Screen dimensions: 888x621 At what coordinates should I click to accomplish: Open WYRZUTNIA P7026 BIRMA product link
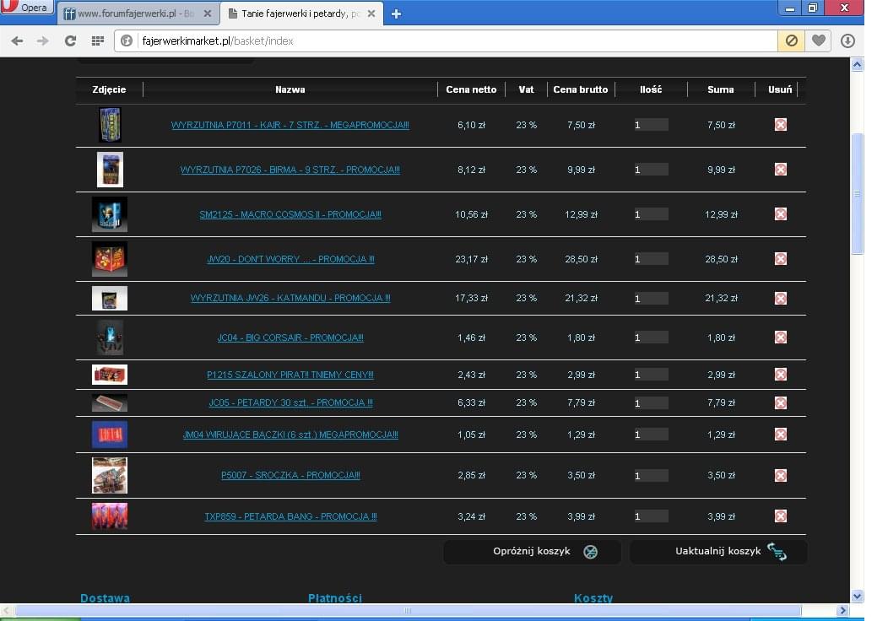(290, 170)
